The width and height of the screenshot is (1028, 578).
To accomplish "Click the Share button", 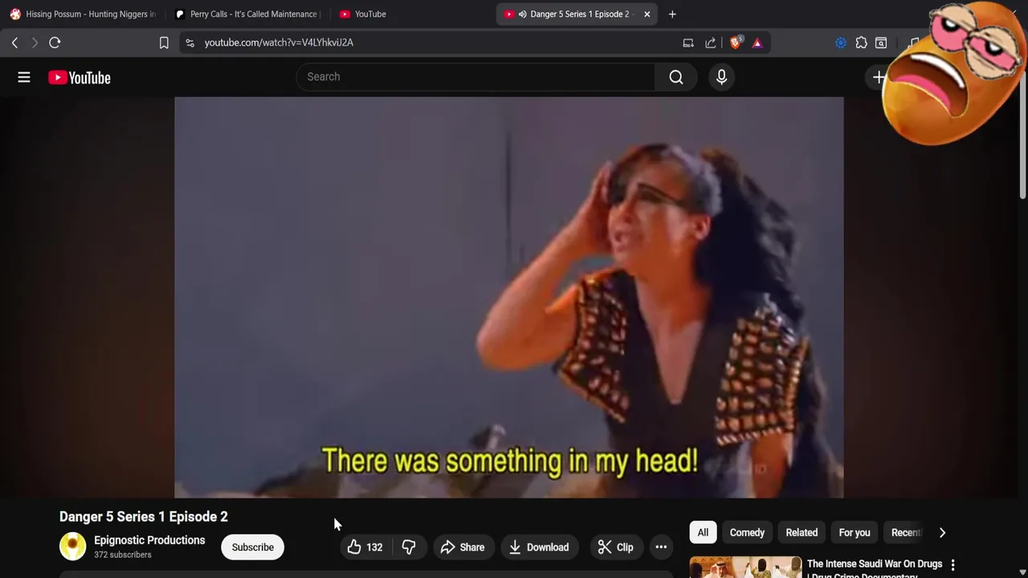I will [x=463, y=547].
